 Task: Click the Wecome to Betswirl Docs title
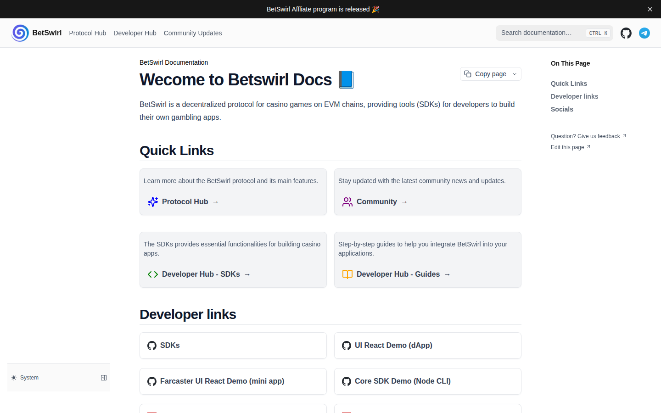tap(247, 80)
